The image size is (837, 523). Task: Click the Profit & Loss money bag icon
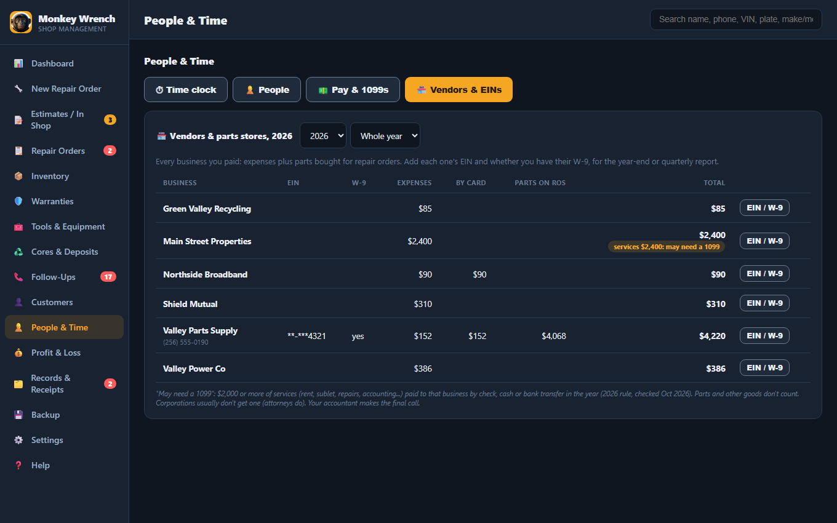(x=18, y=353)
